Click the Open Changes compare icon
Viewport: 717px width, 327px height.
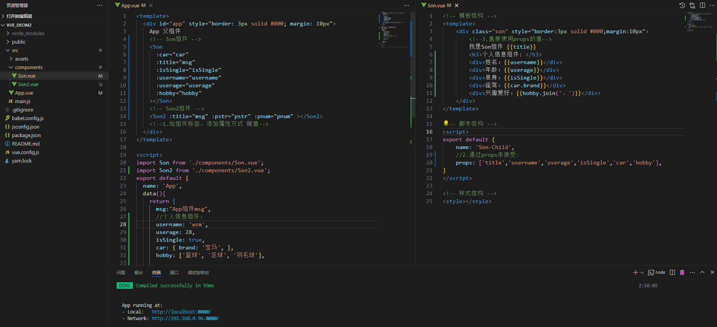click(x=692, y=5)
